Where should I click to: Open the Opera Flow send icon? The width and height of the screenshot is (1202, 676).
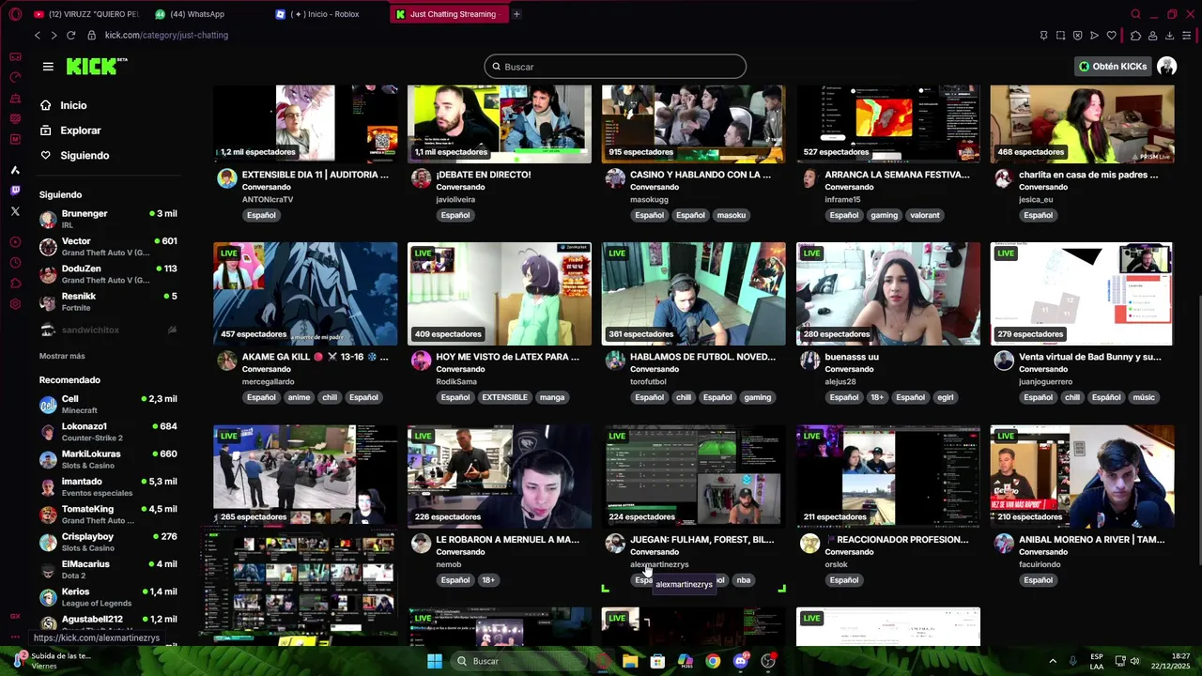1094,36
